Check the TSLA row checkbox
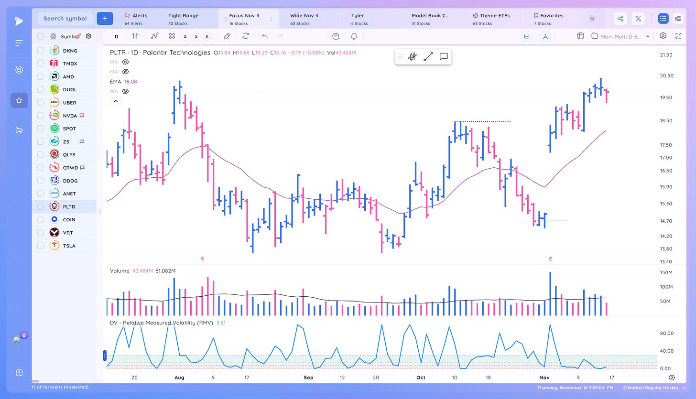696x399 pixels. point(41,246)
